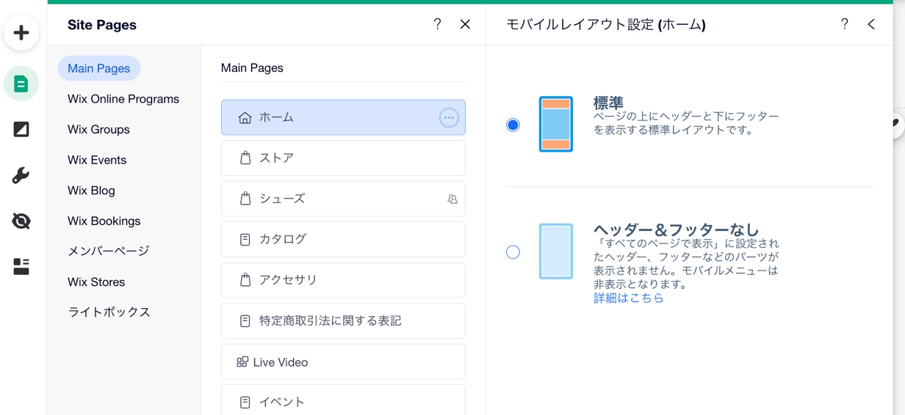Open the Pages menu icon in sidebar
The height and width of the screenshot is (415, 905).
(x=21, y=84)
